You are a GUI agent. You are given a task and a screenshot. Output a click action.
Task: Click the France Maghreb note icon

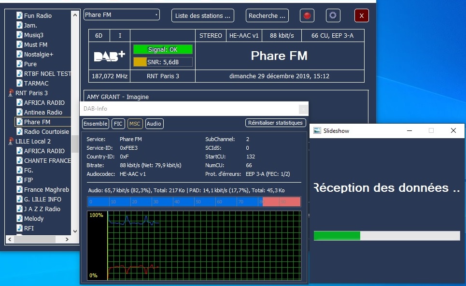pyautogui.click(x=19, y=189)
